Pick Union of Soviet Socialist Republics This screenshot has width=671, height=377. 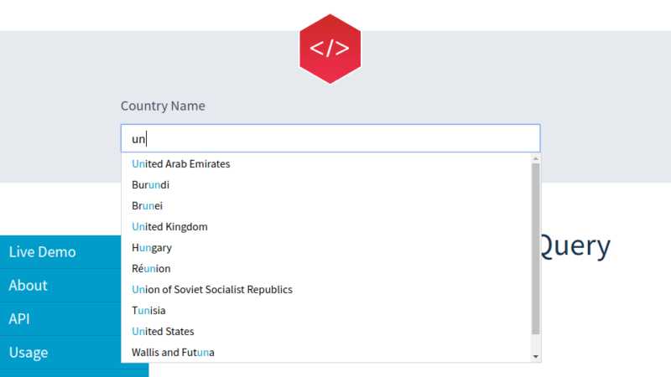(x=212, y=290)
